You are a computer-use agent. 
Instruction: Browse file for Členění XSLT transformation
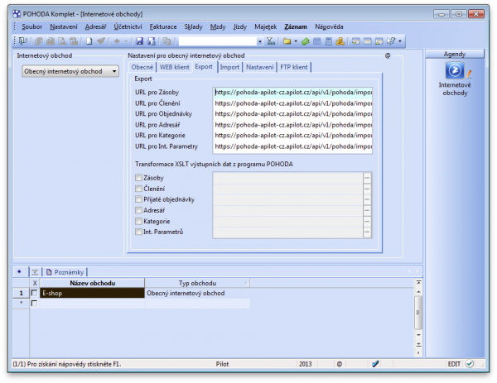coord(367,189)
